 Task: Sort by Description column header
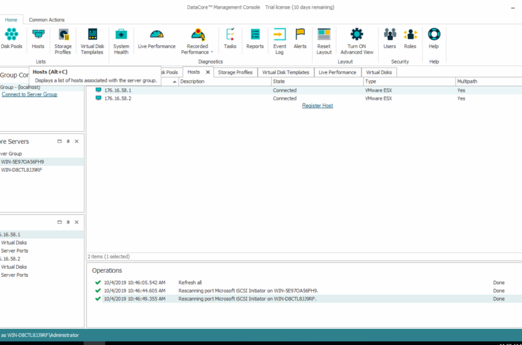tap(225, 82)
